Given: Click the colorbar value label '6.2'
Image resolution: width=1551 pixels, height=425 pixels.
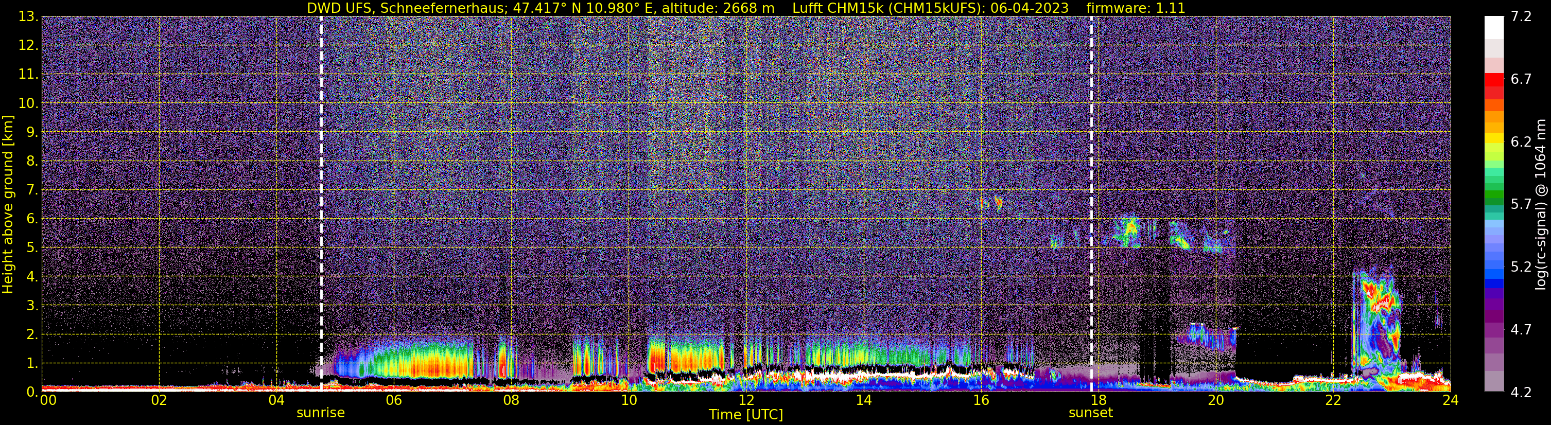Looking at the screenshot, I should click(x=1522, y=142).
